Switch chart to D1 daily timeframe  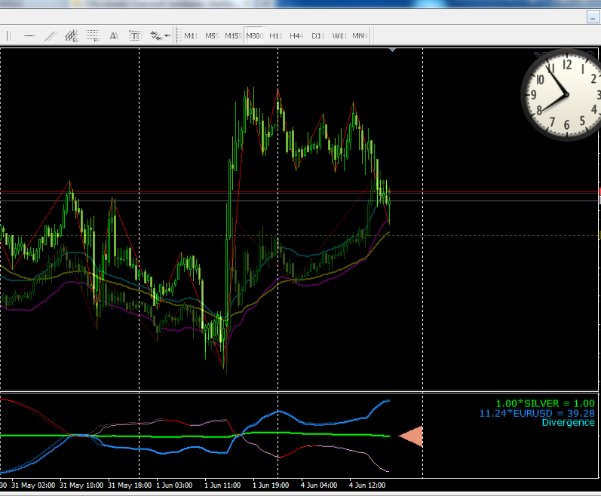click(x=317, y=35)
